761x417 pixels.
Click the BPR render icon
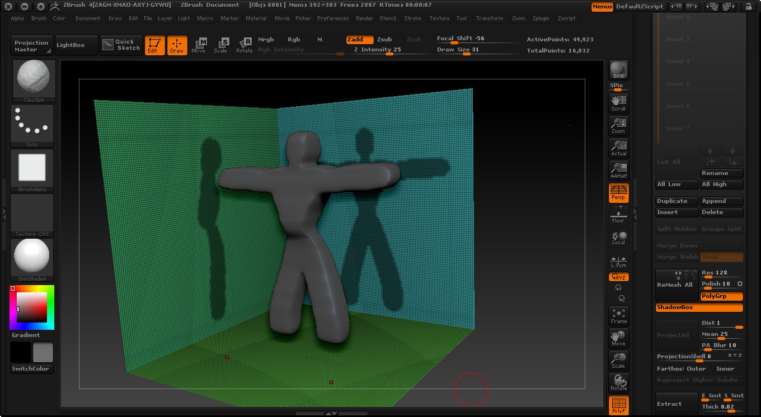618,70
